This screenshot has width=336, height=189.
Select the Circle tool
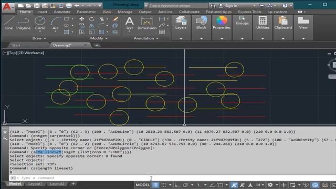40,23
